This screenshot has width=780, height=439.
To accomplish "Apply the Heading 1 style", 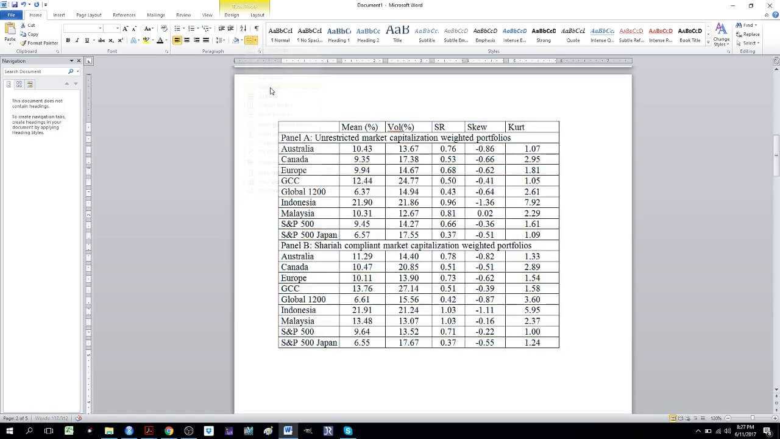I will pyautogui.click(x=339, y=35).
